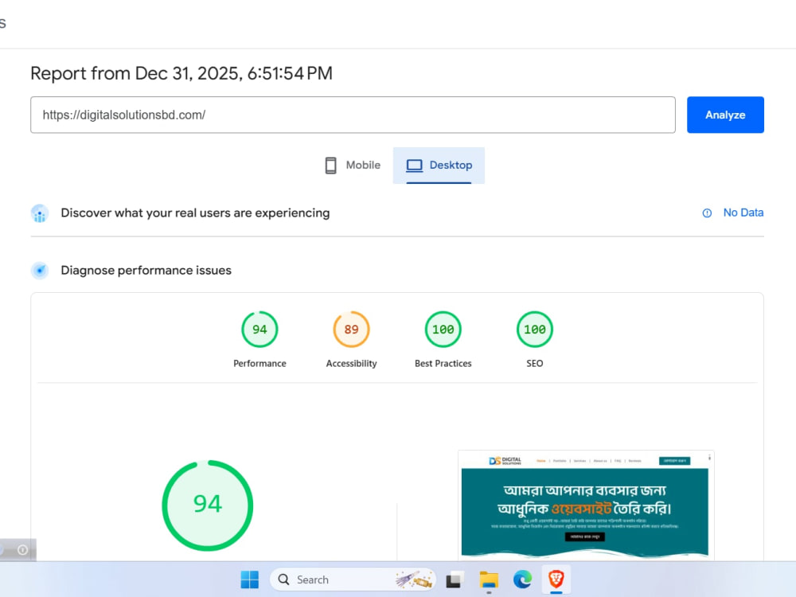Click the info icon at bottom-left overlay

tap(22, 550)
